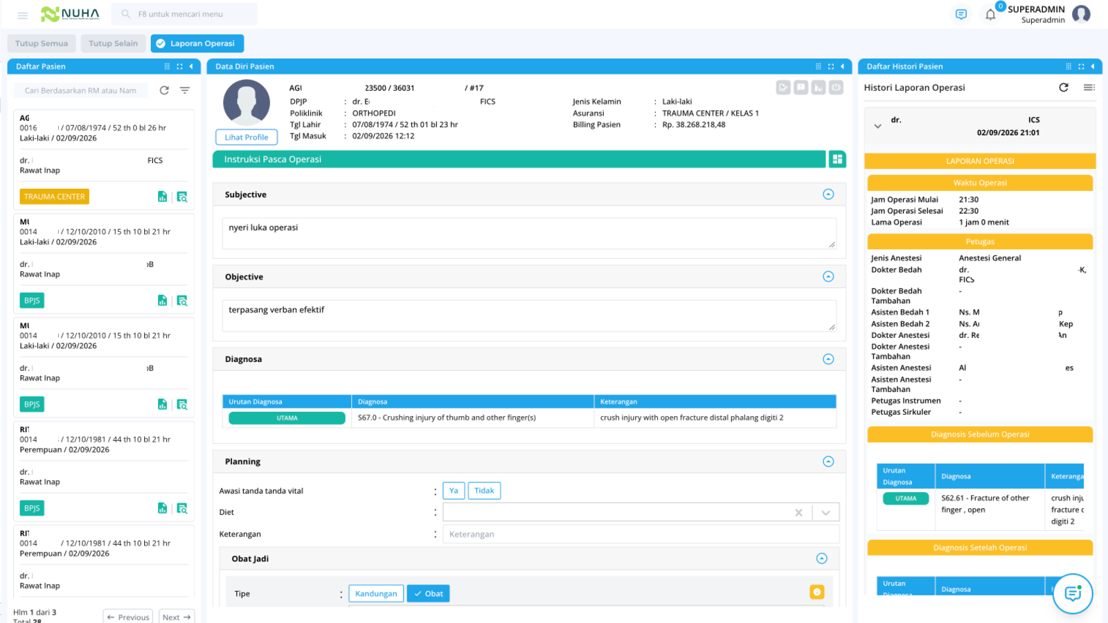Screen dimensions: 1108x623
Task: Click the Keterangan input field
Action: [641, 534]
